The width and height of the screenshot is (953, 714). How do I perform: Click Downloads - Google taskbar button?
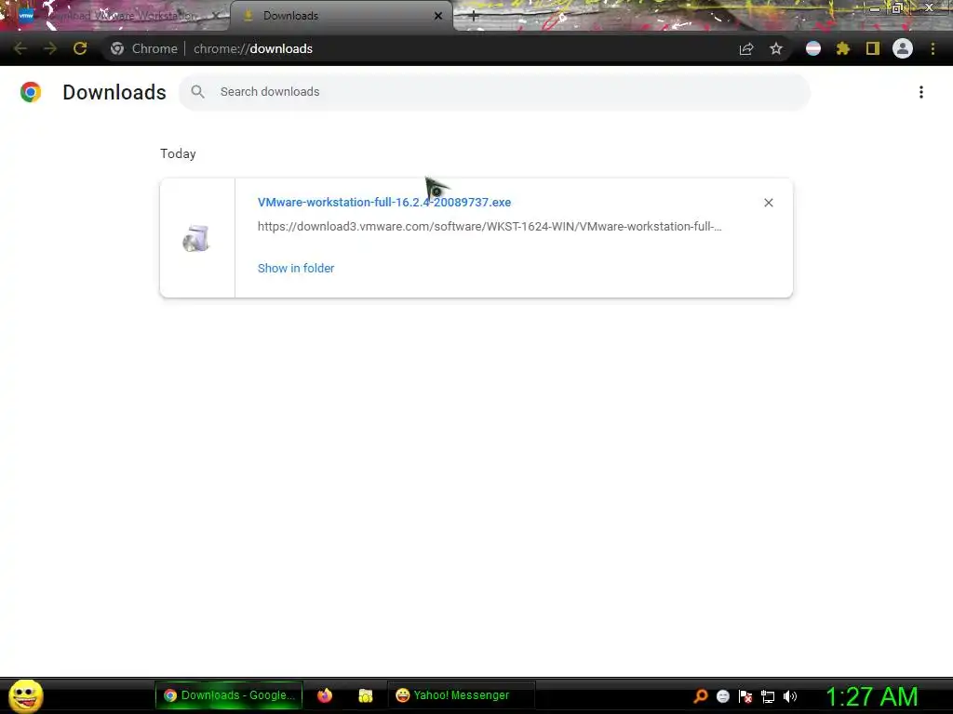[x=229, y=695]
